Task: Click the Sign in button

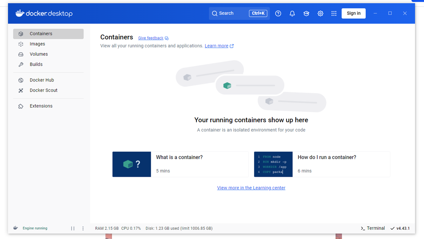Action: [x=353, y=14]
